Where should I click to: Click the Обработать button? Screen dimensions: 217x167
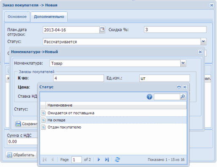pyautogui.click(x=21, y=155)
